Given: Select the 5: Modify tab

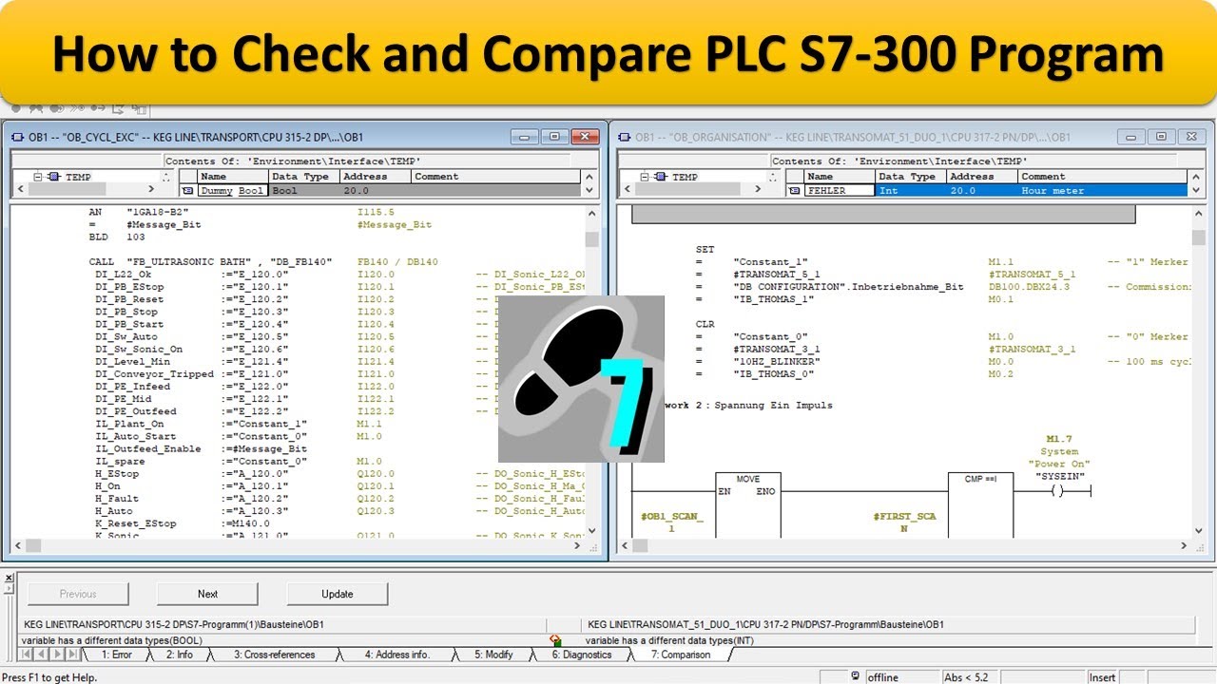Looking at the screenshot, I should click(493, 655).
